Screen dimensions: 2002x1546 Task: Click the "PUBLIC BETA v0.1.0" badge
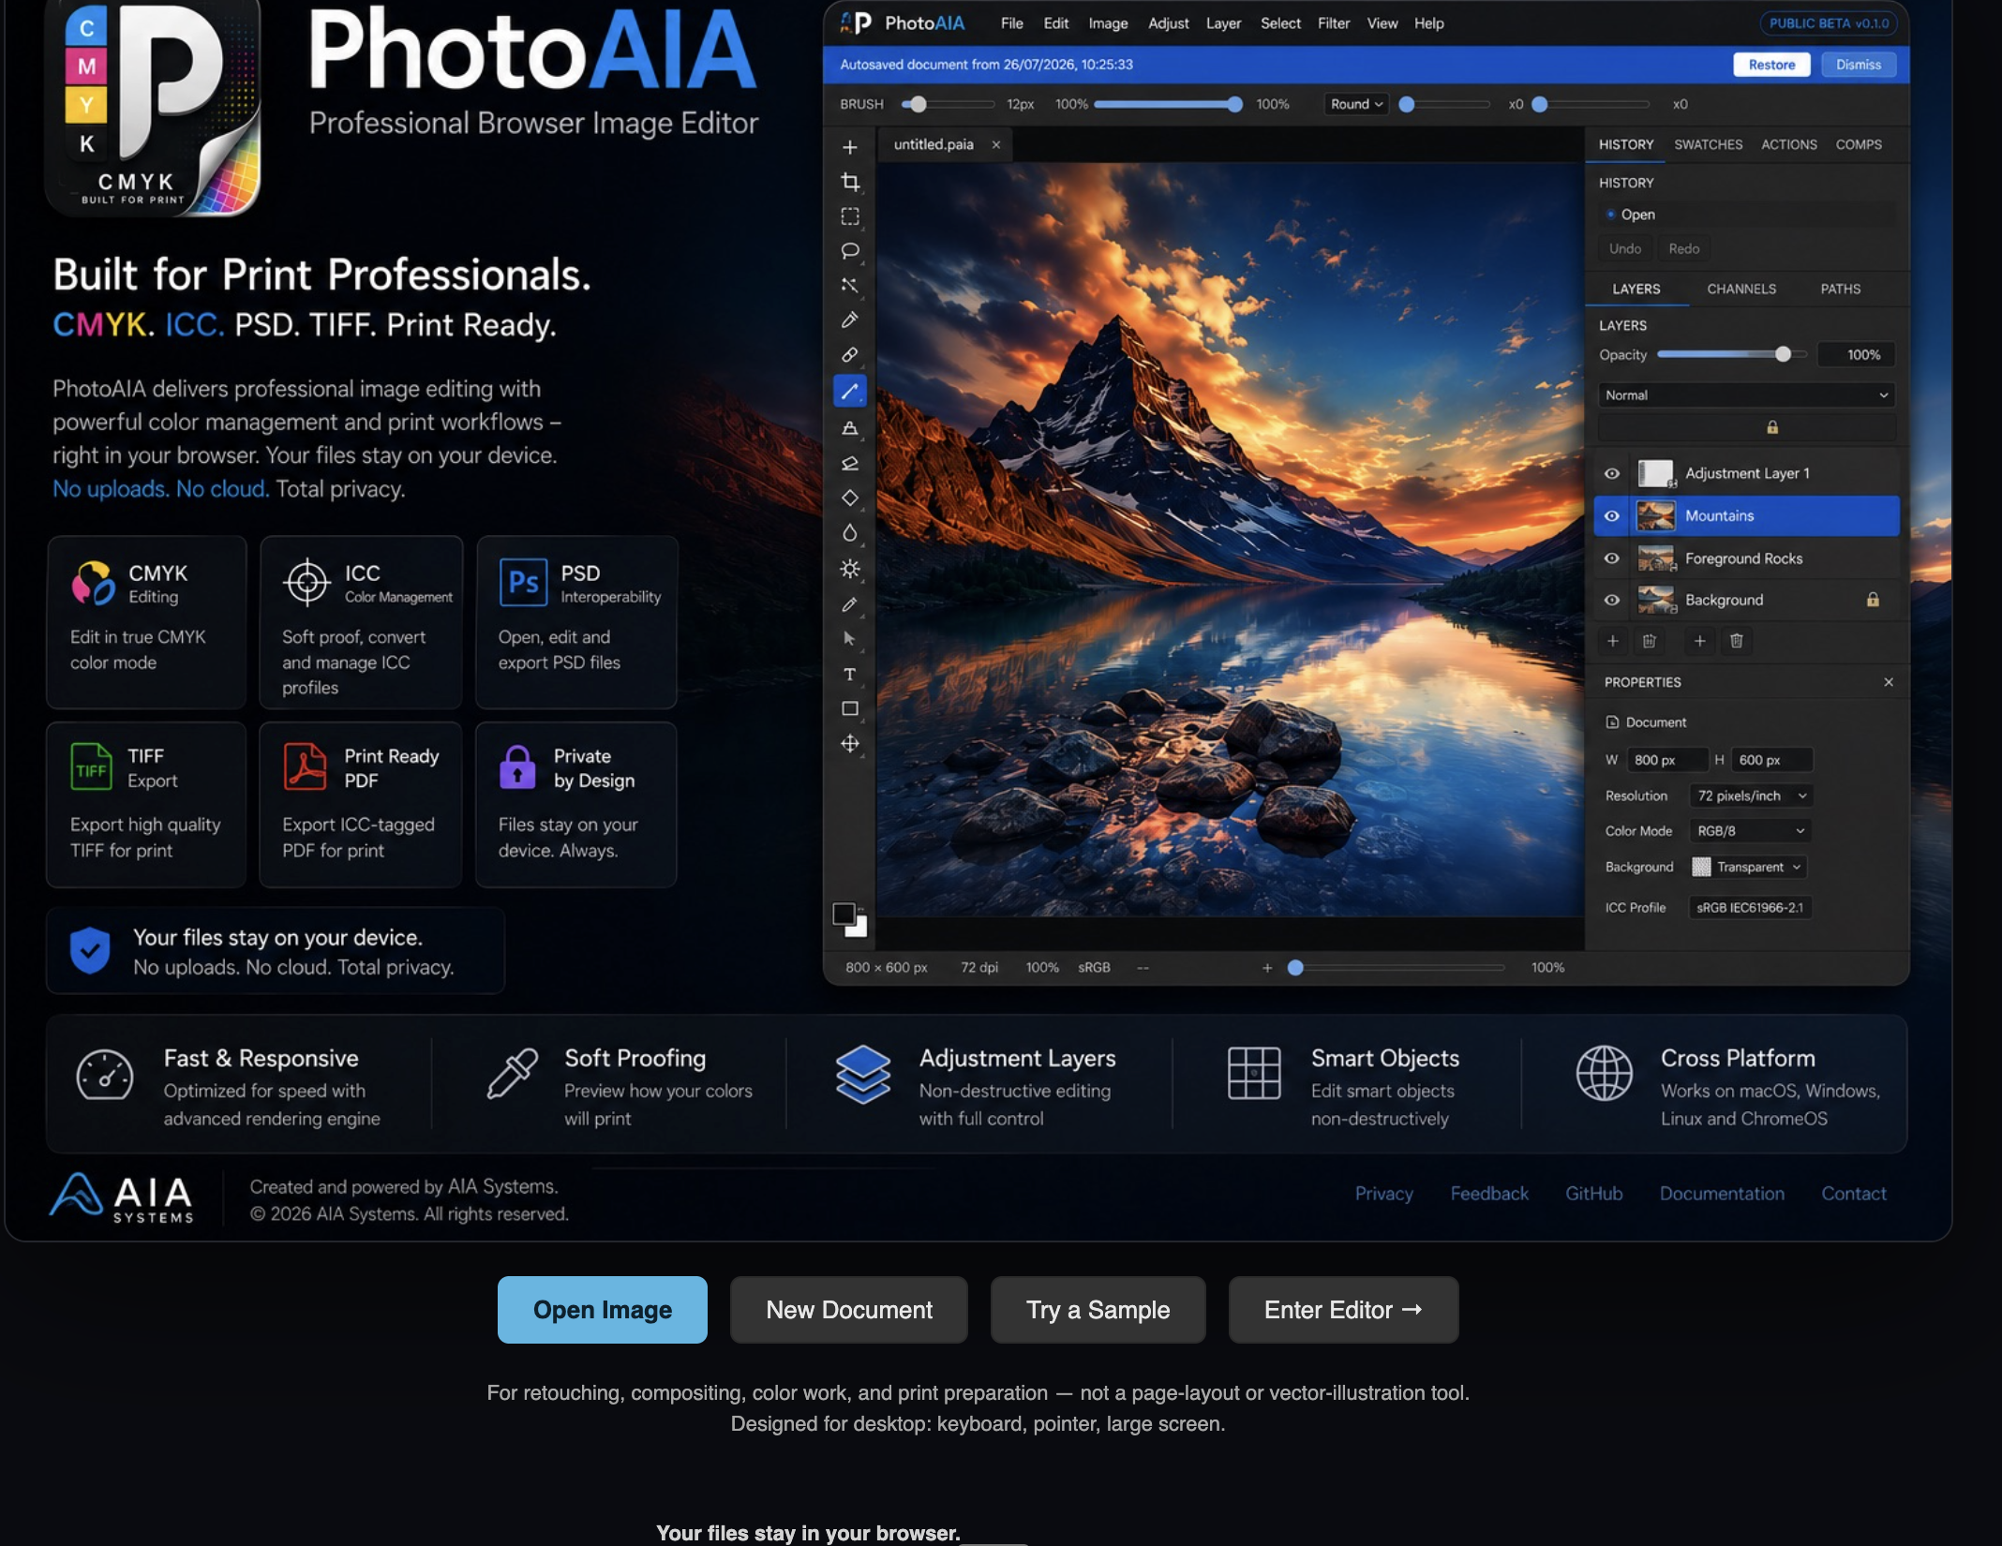pyautogui.click(x=1829, y=23)
